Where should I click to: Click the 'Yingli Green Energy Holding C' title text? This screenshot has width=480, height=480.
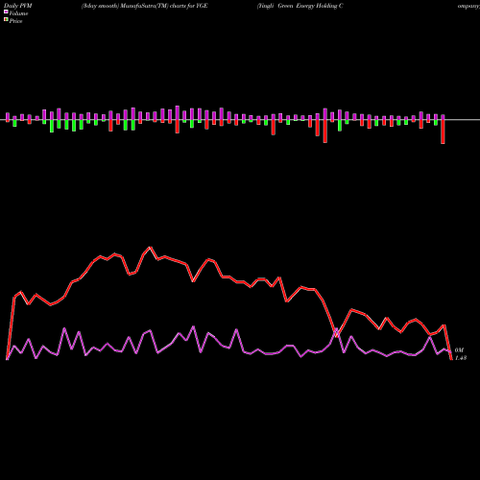300,6
